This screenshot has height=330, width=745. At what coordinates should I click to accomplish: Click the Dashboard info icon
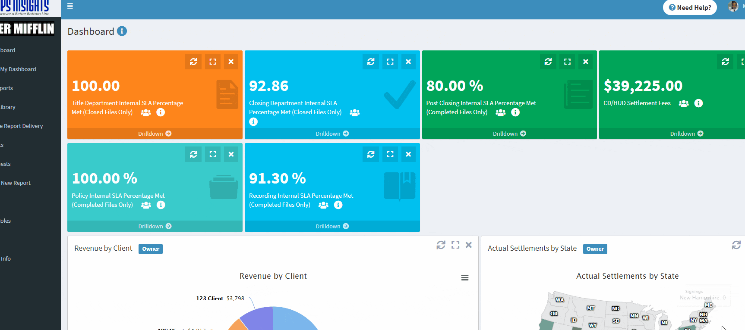tap(122, 31)
